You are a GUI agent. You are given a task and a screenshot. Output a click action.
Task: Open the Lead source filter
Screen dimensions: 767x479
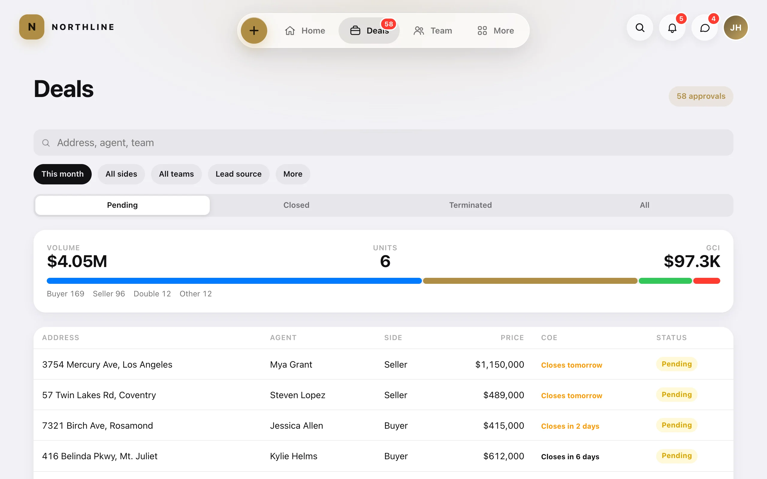point(238,174)
